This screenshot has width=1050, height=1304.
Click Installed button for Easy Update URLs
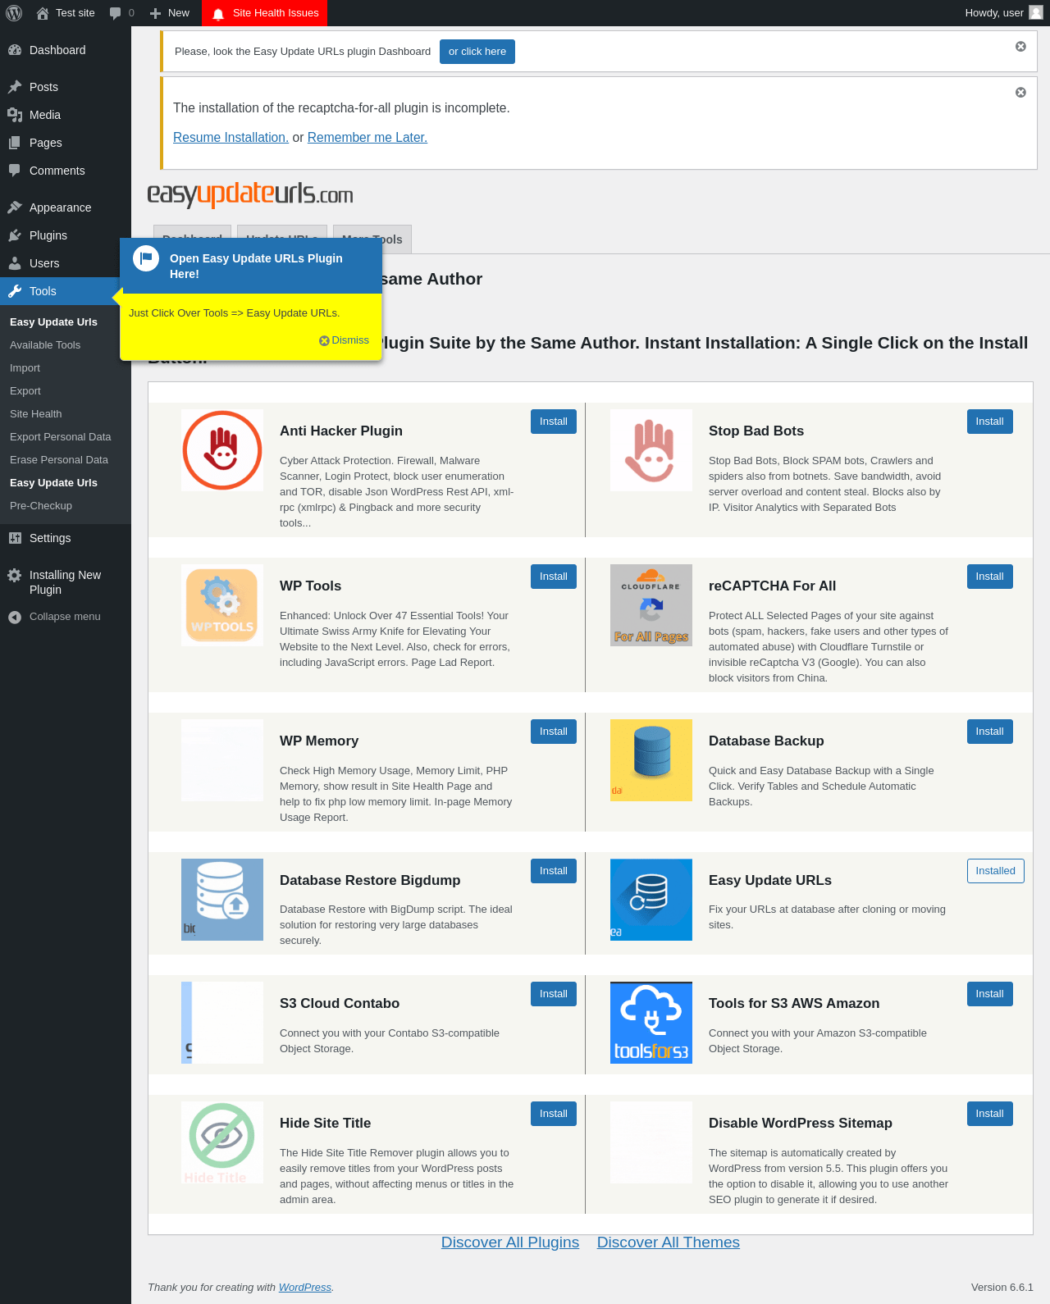pos(996,871)
